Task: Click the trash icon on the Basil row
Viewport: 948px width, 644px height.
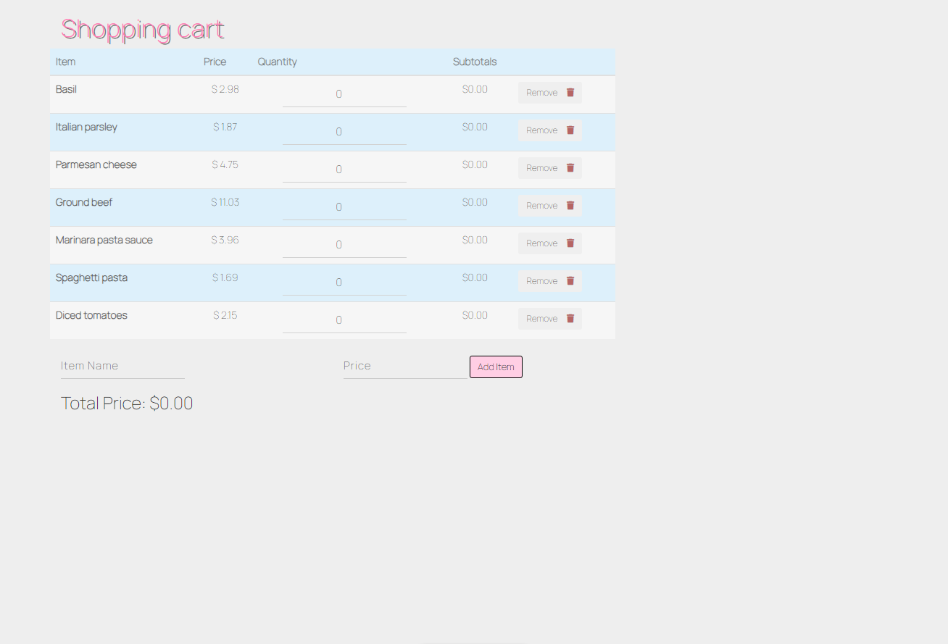Action: click(x=570, y=92)
